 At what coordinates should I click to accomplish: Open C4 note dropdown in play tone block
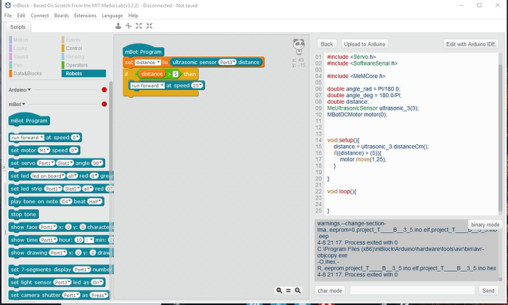point(66,201)
